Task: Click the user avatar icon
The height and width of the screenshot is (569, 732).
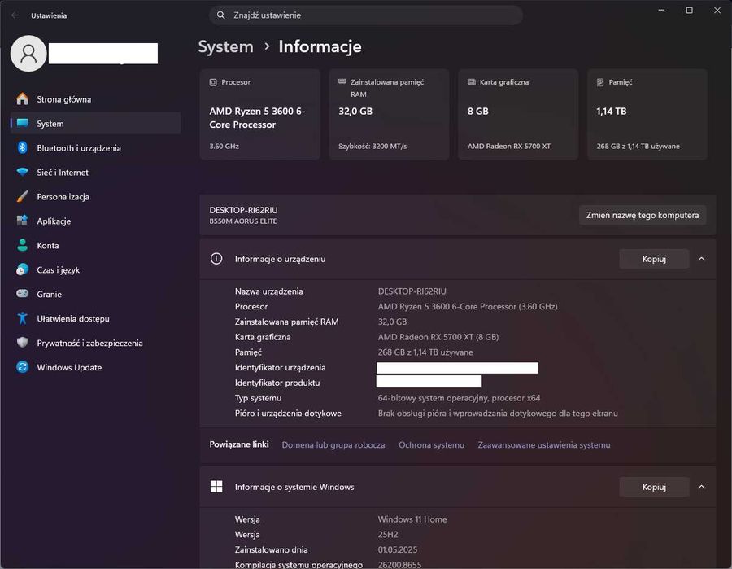Action: [28, 53]
